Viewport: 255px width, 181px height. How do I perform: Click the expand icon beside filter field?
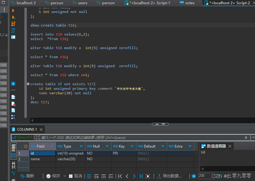click(x=38, y=138)
